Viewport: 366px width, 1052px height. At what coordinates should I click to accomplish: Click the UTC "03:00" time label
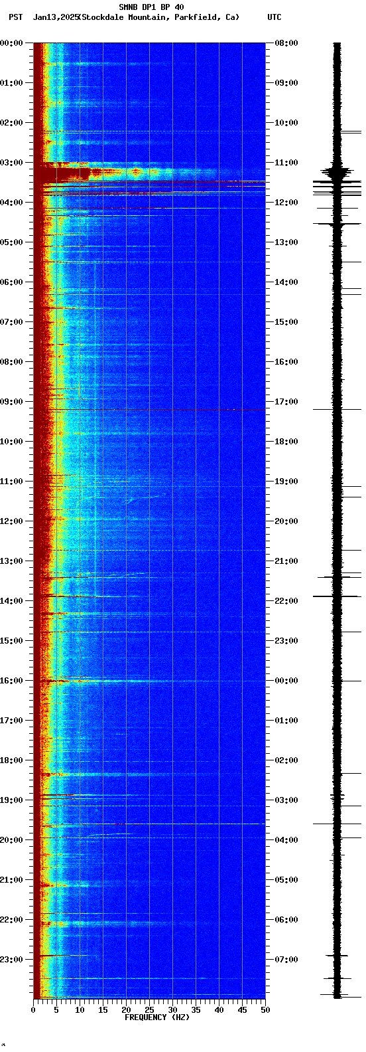coord(286,800)
